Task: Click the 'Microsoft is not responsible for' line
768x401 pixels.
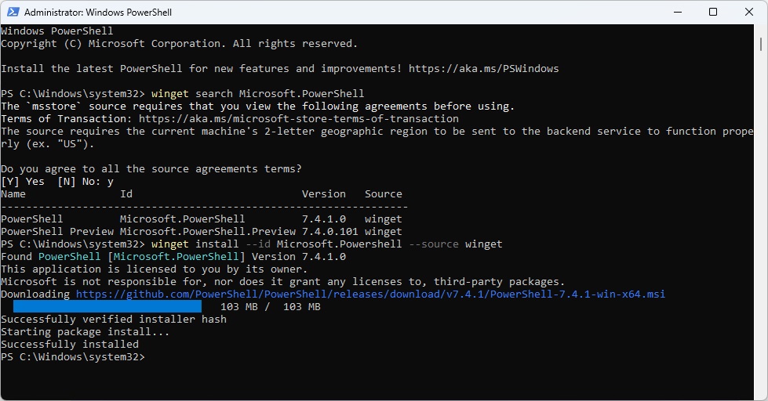Action: click(282, 281)
